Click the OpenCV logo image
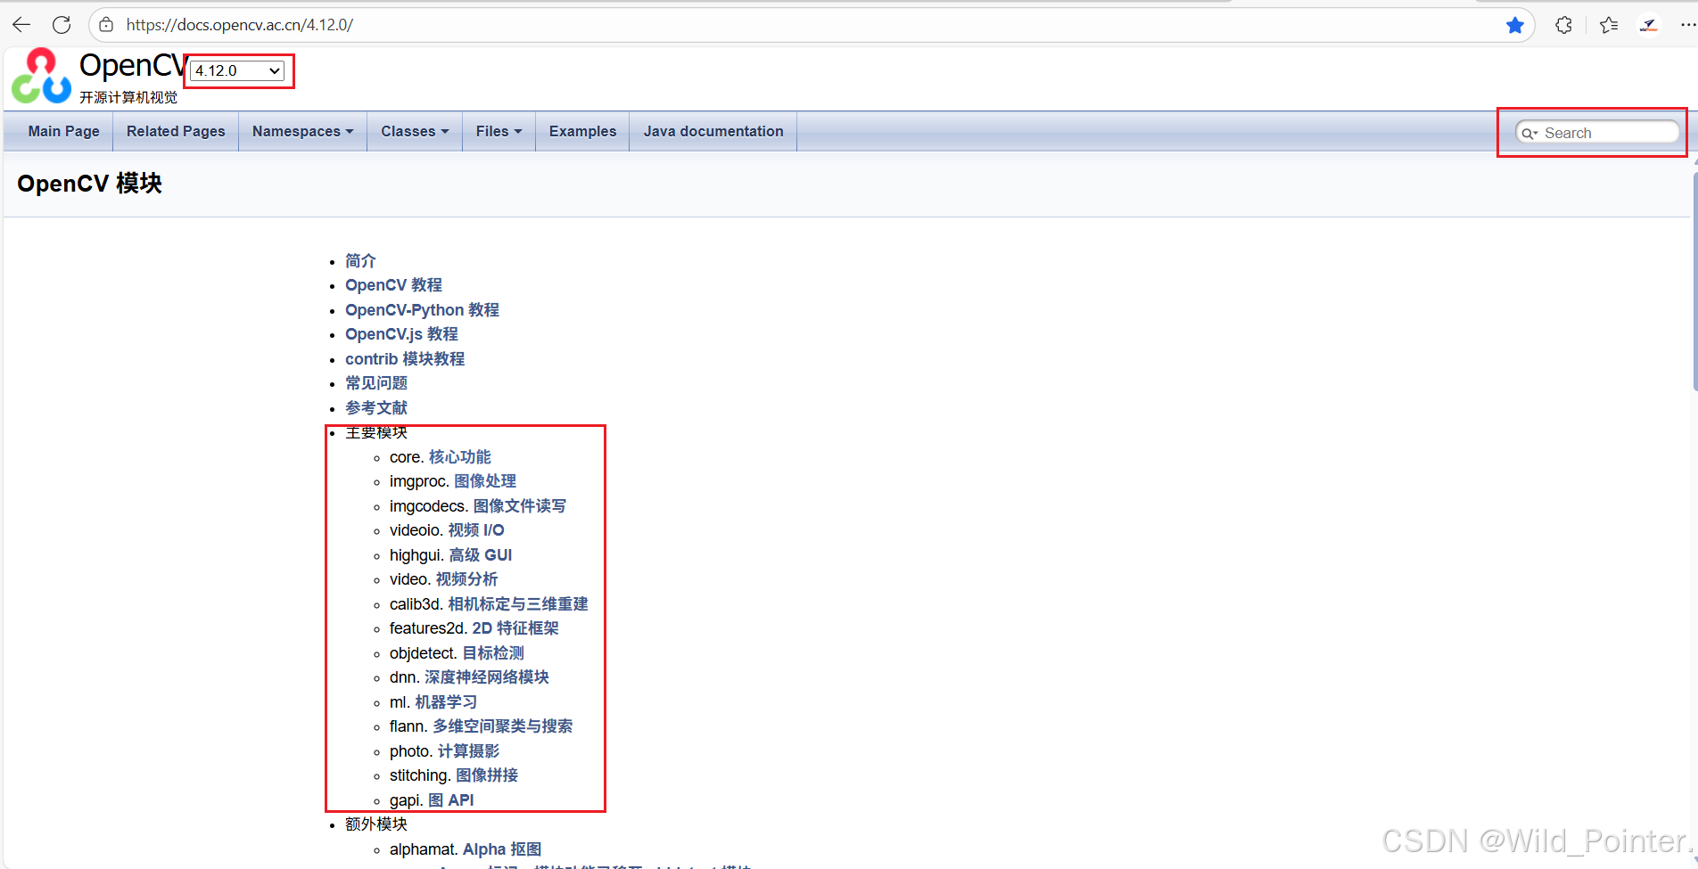1698x869 pixels. tap(41, 76)
